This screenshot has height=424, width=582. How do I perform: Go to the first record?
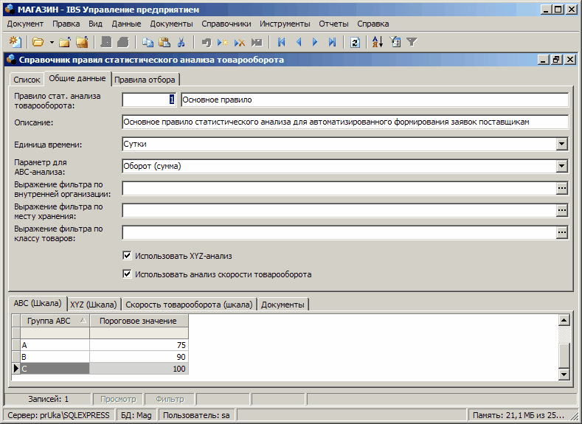281,42
